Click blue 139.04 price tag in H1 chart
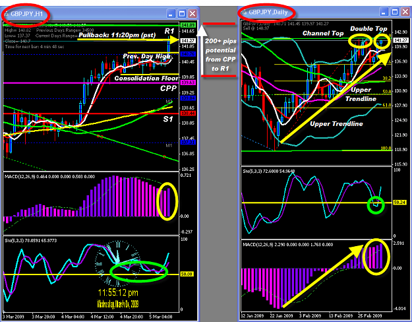This screenshot has height=322, width=412. (188, 98)
